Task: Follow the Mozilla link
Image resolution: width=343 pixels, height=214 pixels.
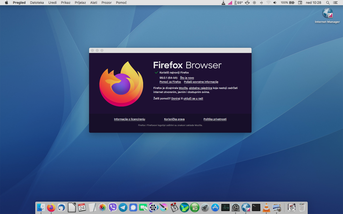Action: [x=183, y=88]
